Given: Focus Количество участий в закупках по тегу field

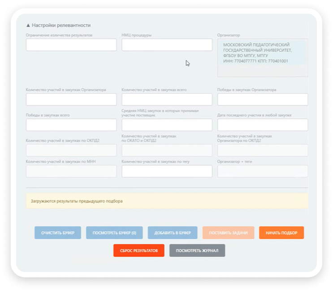Looking at the screenshot, I should (167, 171).
